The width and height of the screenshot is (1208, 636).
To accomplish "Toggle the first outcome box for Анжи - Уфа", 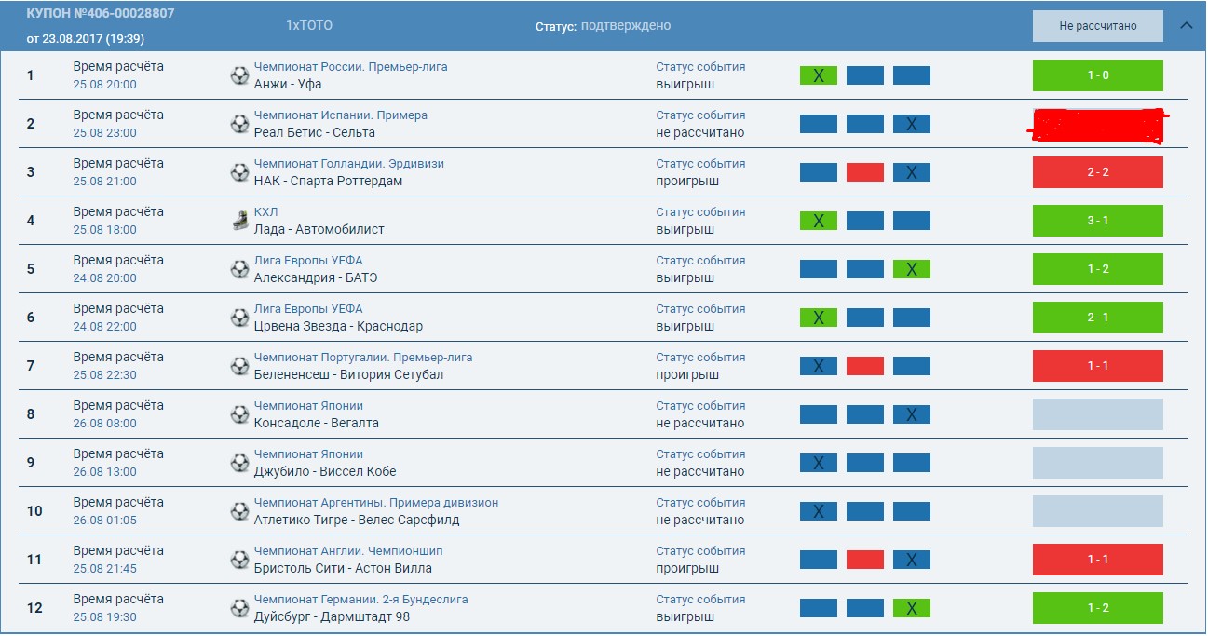I will coord(818,75).
